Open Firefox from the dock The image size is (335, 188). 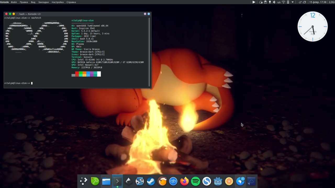184,181
